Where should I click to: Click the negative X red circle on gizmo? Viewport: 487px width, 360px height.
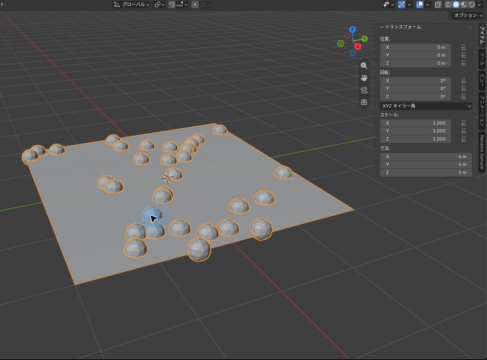coord(347,36)
